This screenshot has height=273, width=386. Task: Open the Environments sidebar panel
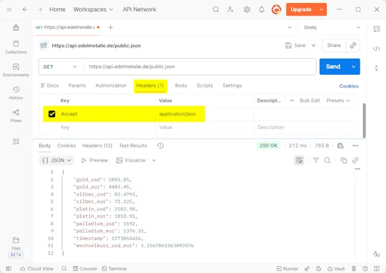pyautogui.click(x=15, y=70)
